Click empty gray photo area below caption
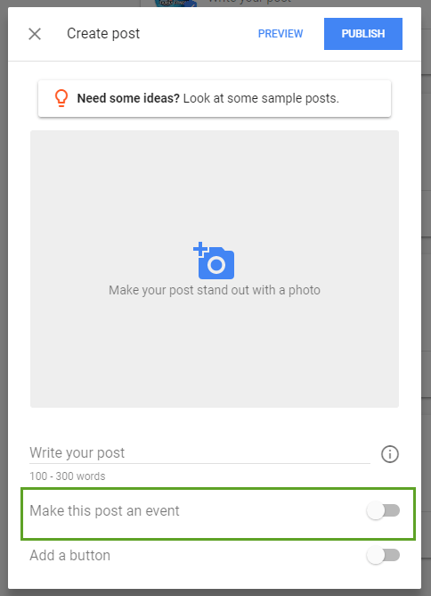The height and width of the screenshot is (596, 431). [x=215, y=353]
